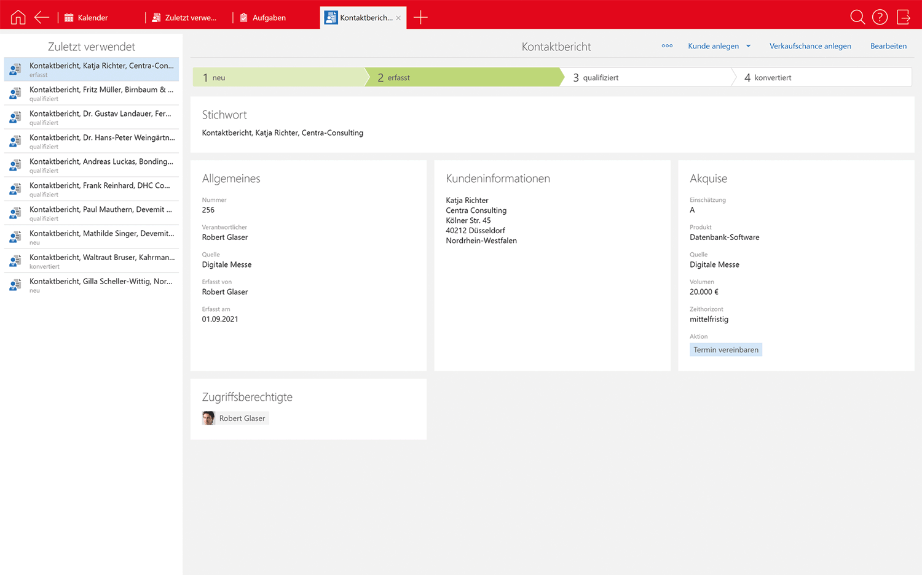Open Kontaktbericht Frank Reinhard, DHC
The image size is (922, 575).
92,189
